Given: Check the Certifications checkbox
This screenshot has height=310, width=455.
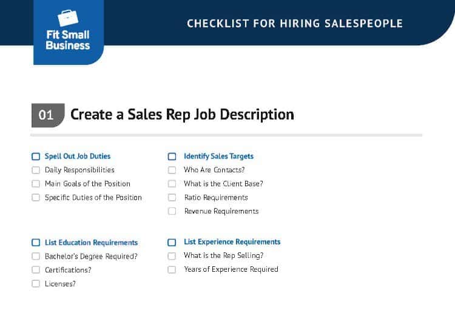Looking at the screenshot, I should coord(36,270).
